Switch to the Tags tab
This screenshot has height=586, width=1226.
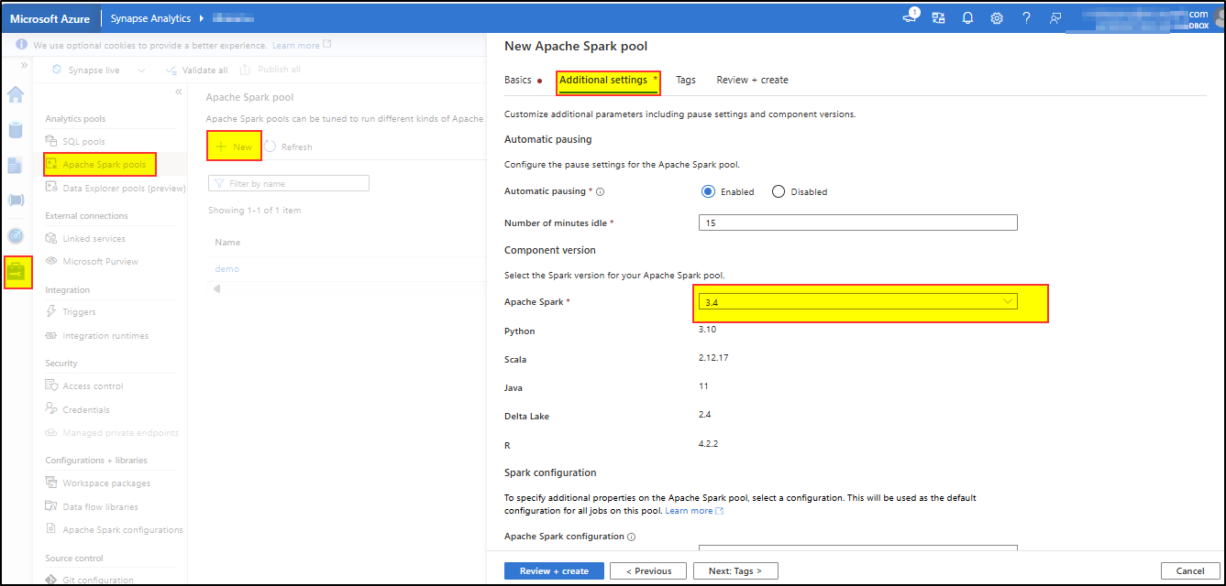point(686,80)
